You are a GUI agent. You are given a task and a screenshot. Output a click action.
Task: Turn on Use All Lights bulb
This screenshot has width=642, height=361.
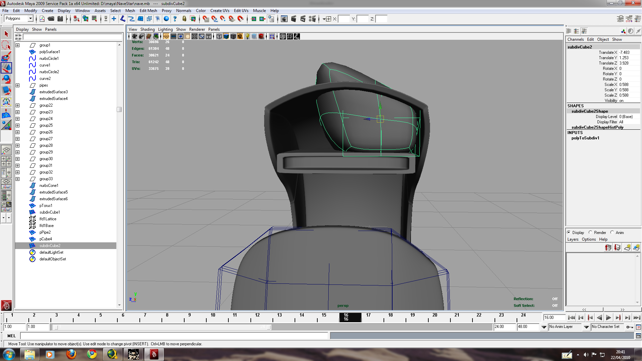(247, 36)
